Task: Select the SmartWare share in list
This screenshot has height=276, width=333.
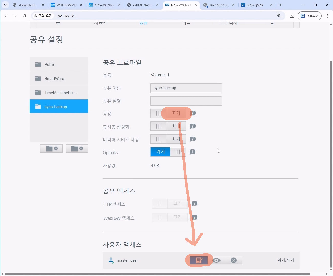Action: pyautogui.click(x=59, y=78)
